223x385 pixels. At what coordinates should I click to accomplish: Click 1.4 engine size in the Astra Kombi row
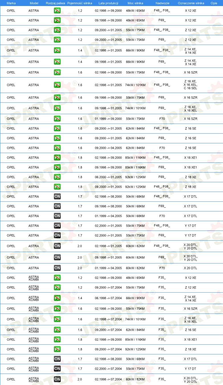pos(80,298)
